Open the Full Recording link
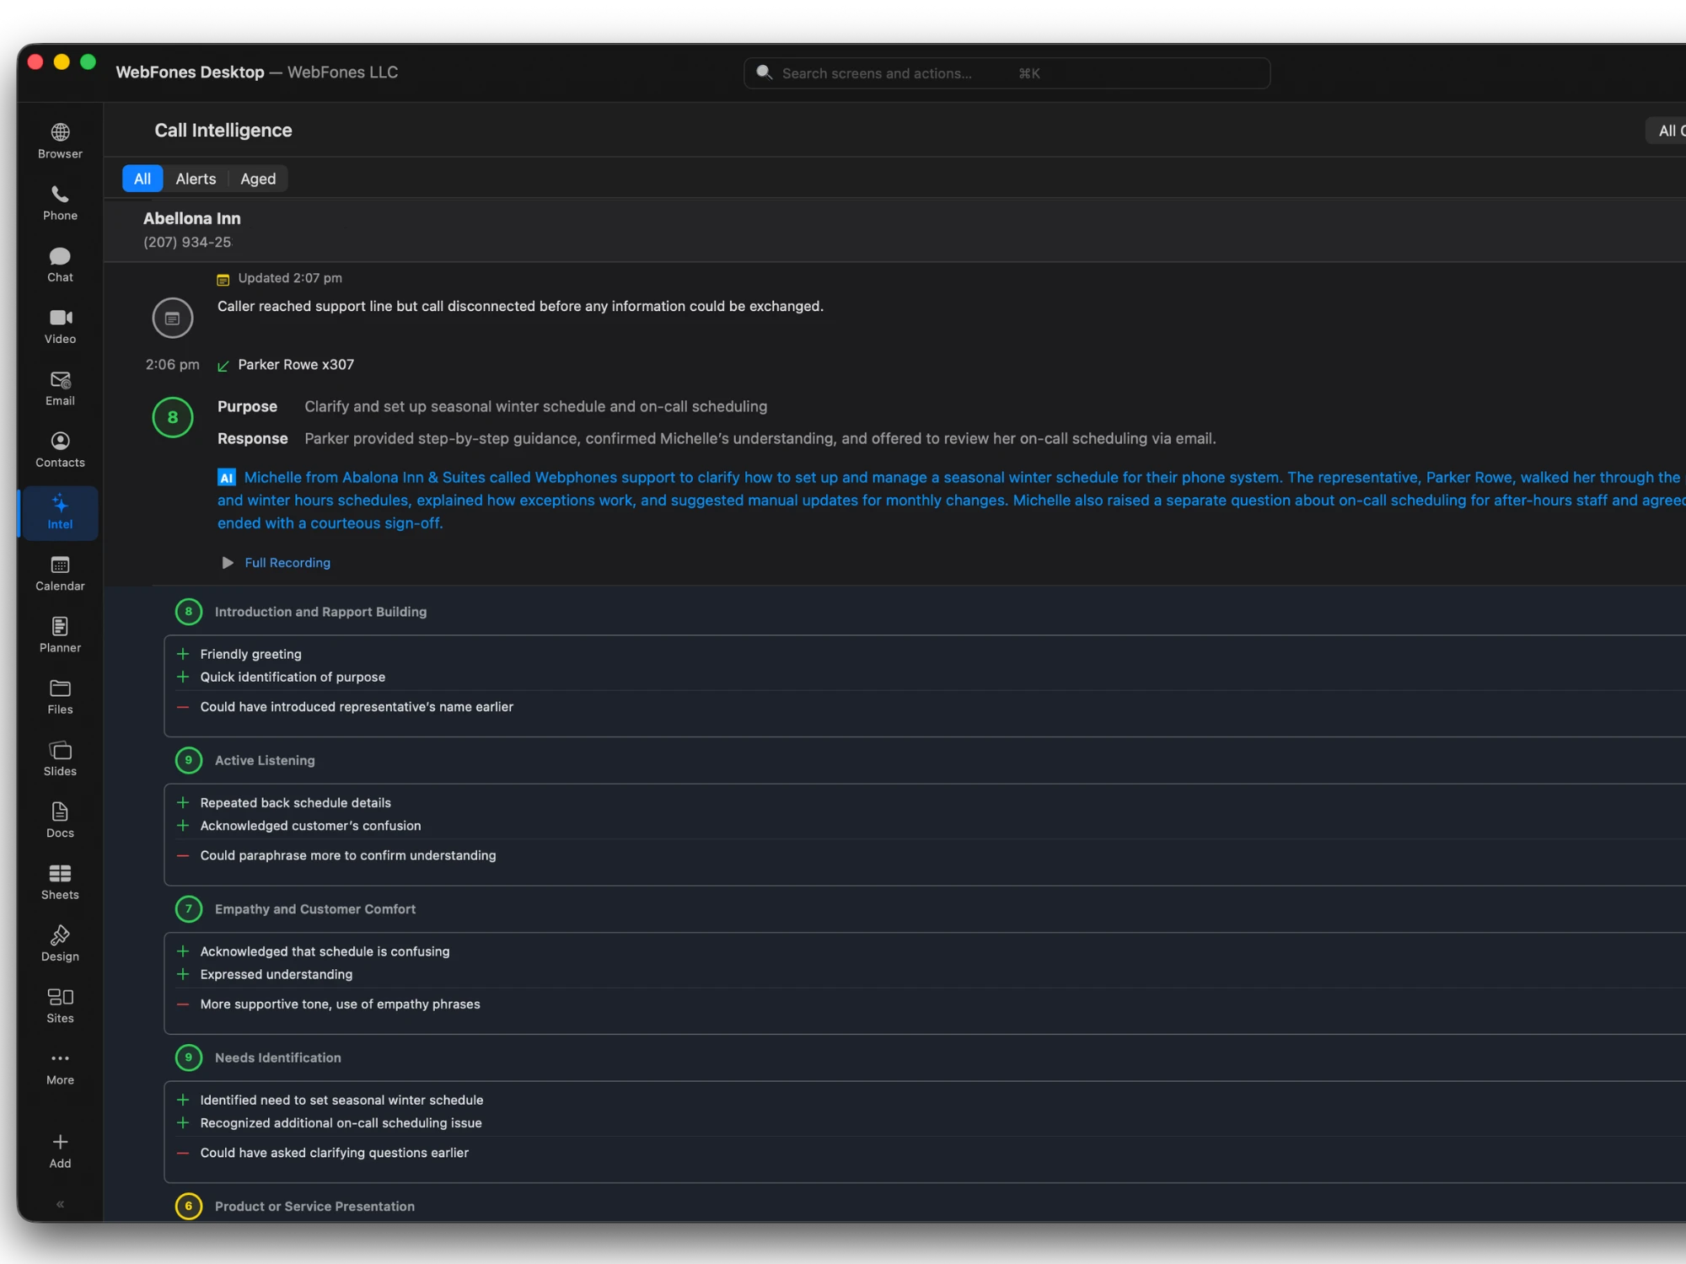Screen dimensions: 1686x1264 [x=287, y=563]
